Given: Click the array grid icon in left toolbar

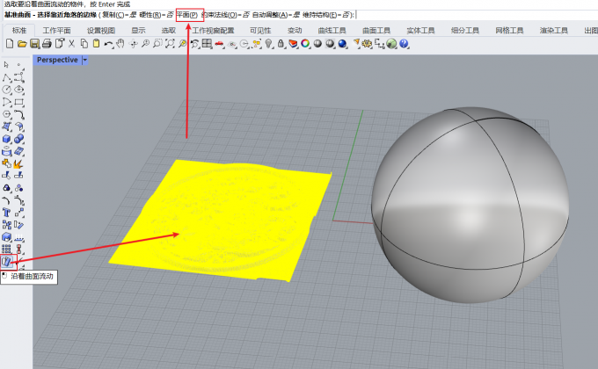Looking at the screenshot, I should (x=6, y=249).
